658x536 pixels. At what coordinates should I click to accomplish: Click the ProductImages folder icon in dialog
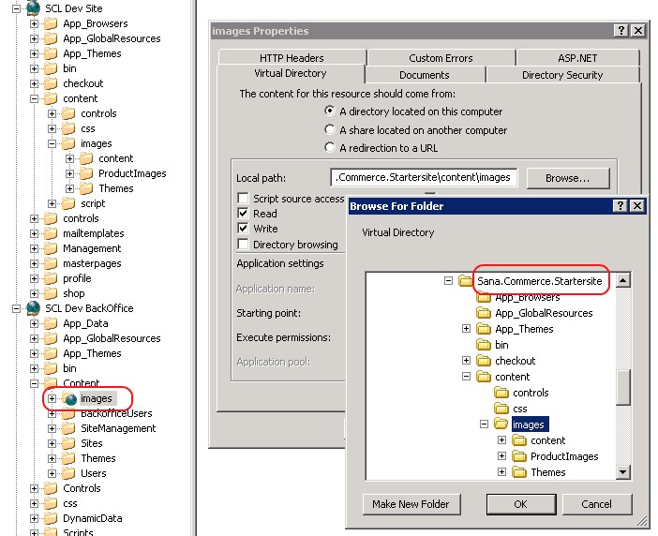coord(519,456)
